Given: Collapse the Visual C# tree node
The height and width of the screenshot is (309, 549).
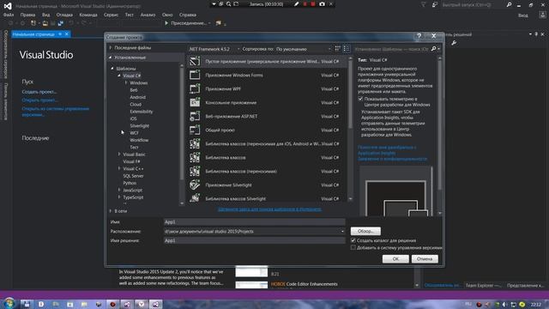Looking at the screenshot, I should [119, 76].
